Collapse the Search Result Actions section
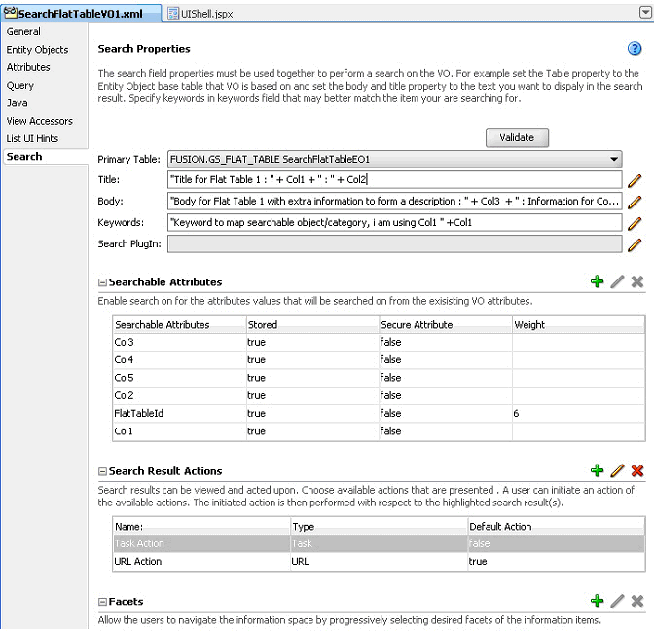 [102, 471]
